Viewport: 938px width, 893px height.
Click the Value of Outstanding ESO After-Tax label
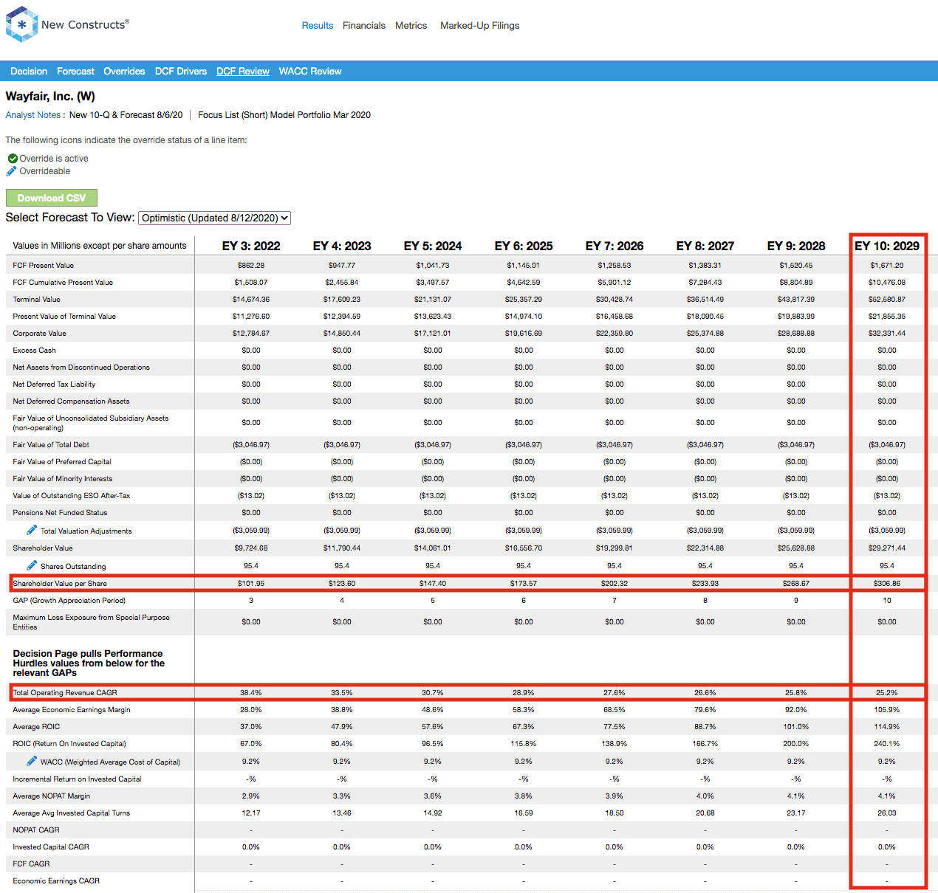(x=72, y=495)
